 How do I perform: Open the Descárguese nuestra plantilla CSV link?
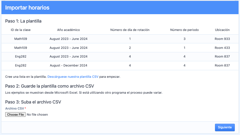point(73,77)
